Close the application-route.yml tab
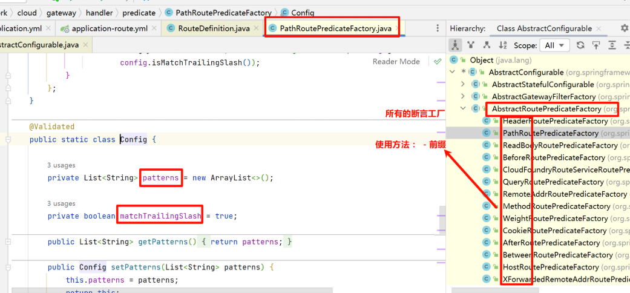Viewport: 630px width, 293px height. [x=155, y=28]
